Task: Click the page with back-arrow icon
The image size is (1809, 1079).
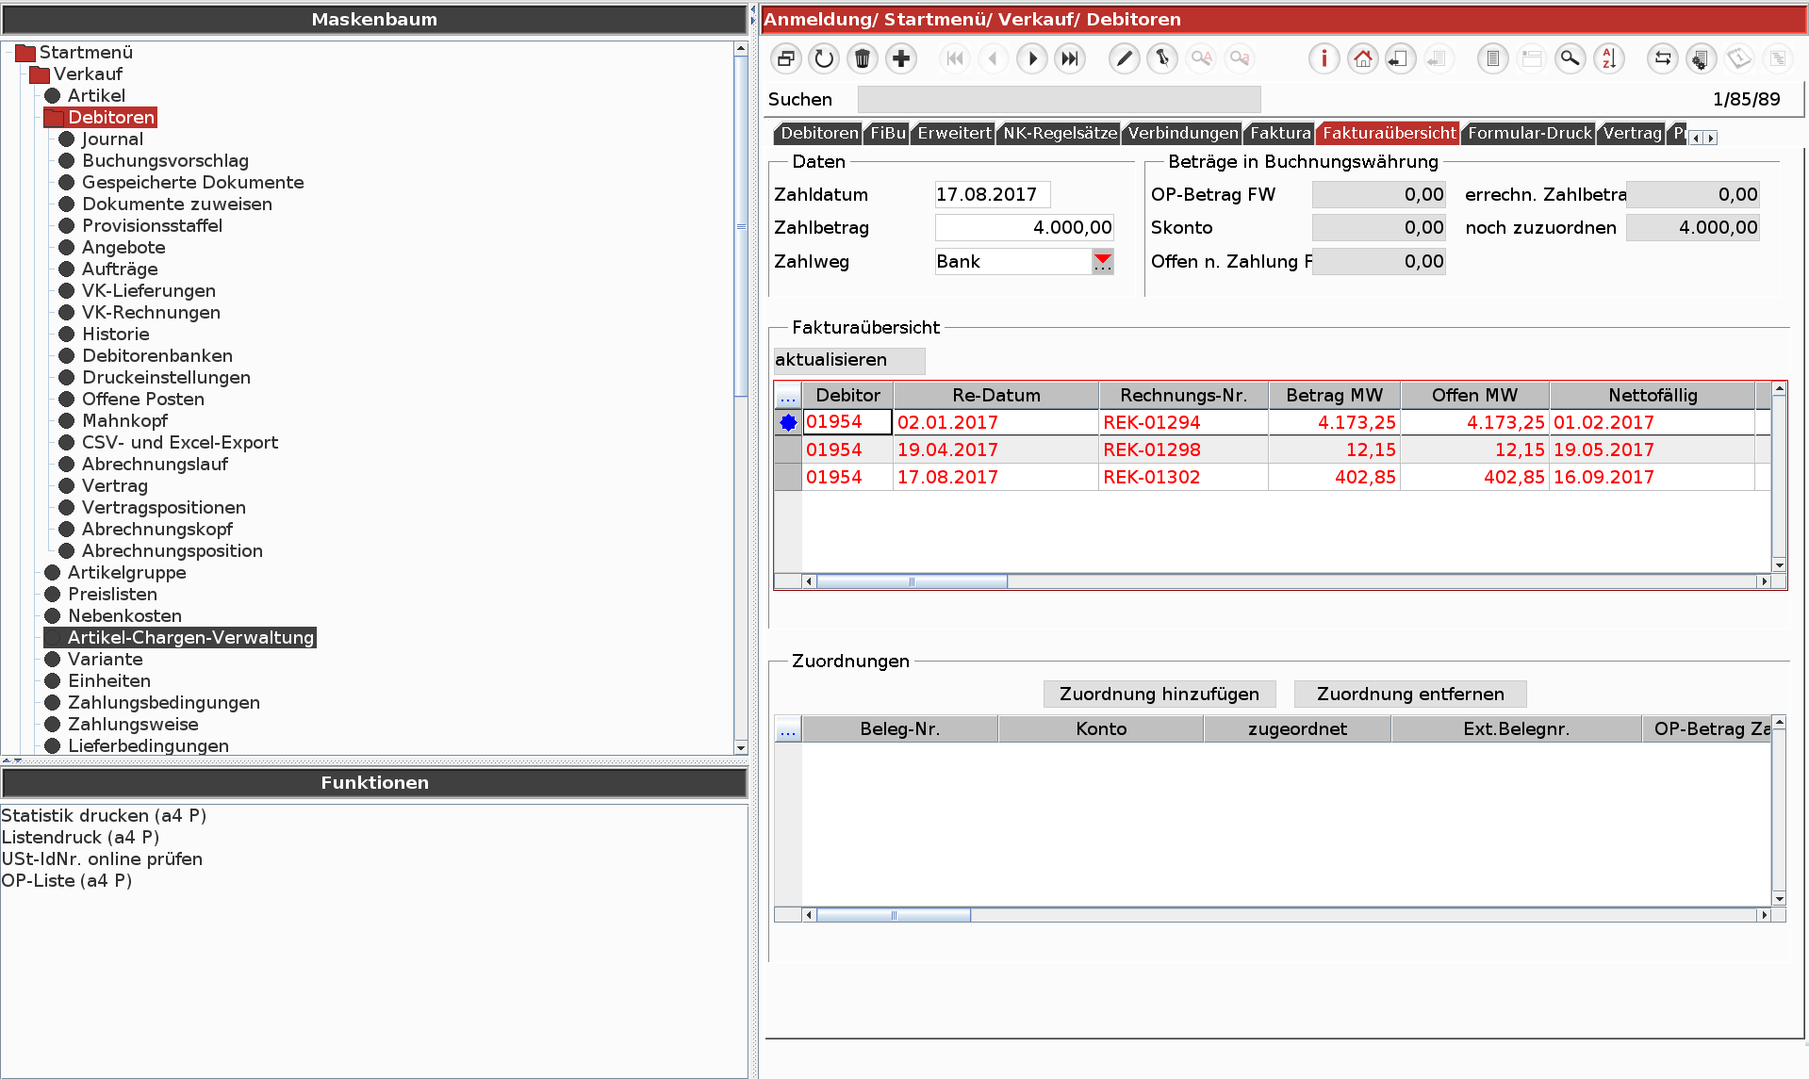Action: point(1400,59)
